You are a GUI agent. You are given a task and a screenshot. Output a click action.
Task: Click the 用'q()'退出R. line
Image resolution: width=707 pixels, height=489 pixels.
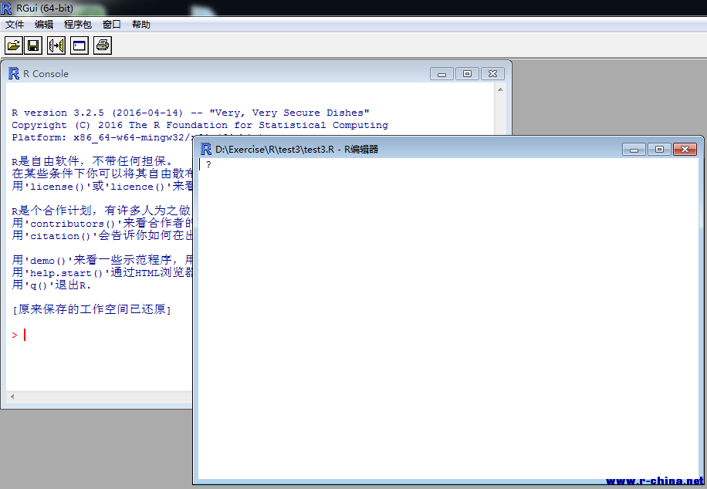tap(52, 285)
